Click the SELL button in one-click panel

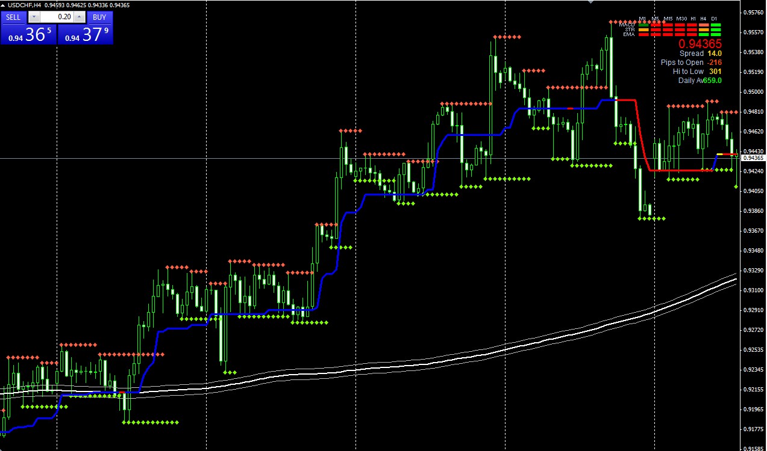point(13,17)
